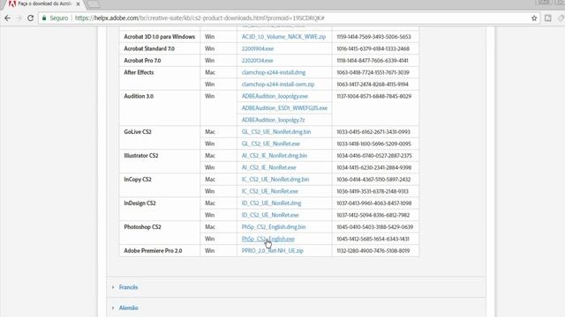
Task: Download ID_CS2_UE_NonRet.exe
Action: tap(270, 215)
